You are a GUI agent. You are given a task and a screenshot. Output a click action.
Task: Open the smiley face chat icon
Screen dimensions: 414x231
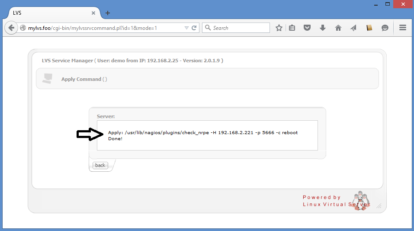(x=385, y=28)
